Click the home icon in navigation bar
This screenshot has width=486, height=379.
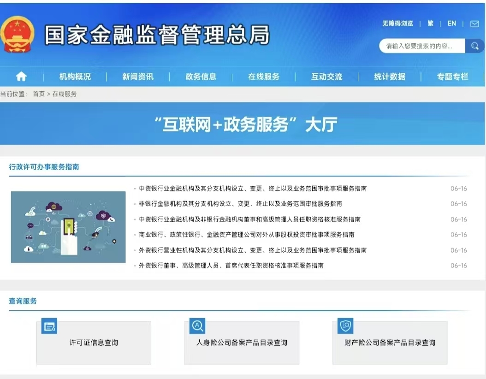tap(21, 77)
